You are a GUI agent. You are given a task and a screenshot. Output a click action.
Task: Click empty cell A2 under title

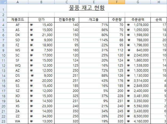coord(18,15)
